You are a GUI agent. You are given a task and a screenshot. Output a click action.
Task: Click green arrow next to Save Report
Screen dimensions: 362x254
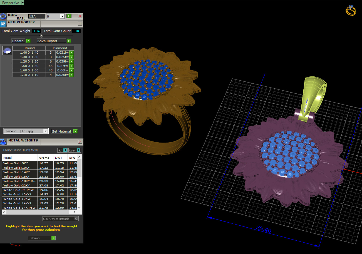pos(69,41)
